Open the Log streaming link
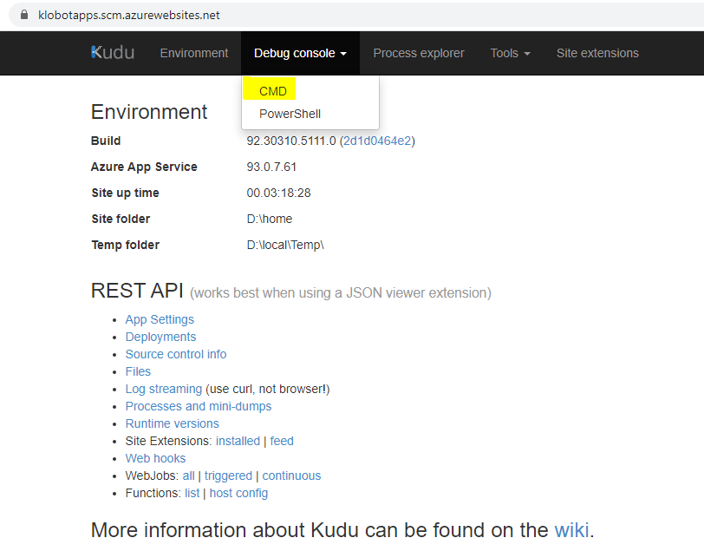Viewport: 704px width, 551px height. [x=163, y=389]
